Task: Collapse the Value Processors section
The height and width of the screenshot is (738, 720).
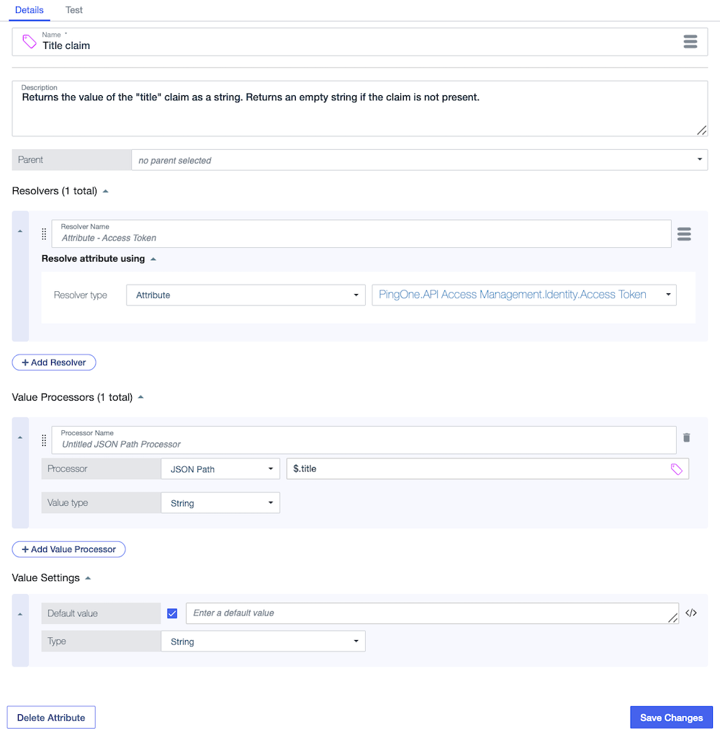Action: click(140, 396)
